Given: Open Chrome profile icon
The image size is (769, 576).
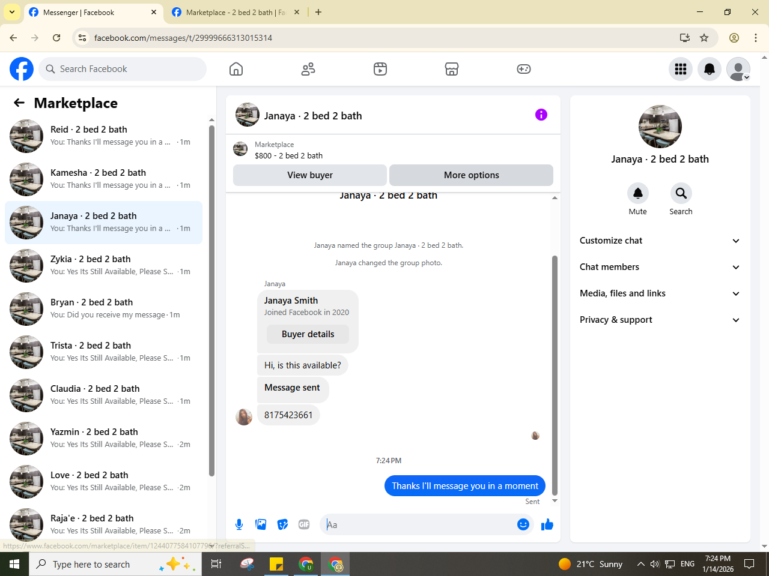Looking at the screenshot, I should point(734,38).
